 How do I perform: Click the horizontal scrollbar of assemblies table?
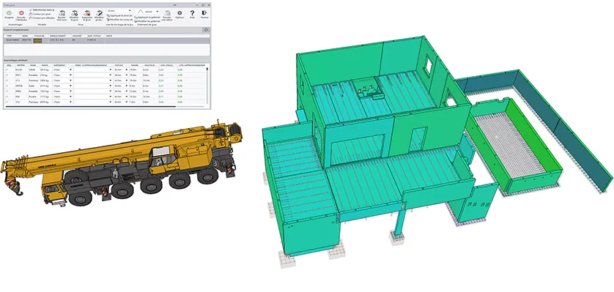click(x=90, y=106)
